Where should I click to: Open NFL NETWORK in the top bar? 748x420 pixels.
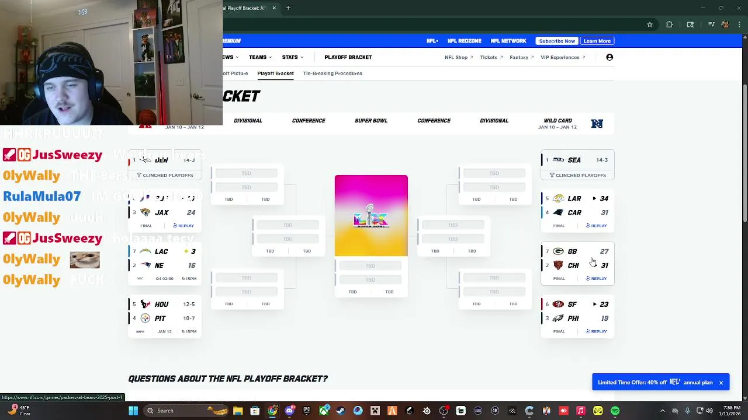pyautogui.click(x=508, y=41)
